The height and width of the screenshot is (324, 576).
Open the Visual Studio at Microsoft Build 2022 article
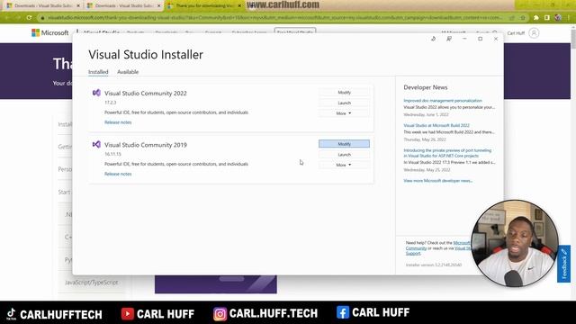pyautogui.click(x=436, y=126)
